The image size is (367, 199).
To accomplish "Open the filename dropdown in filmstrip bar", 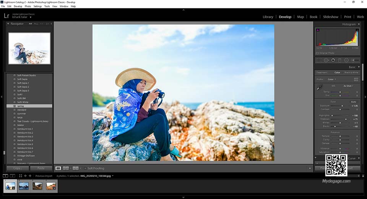I will pos(112,176).
